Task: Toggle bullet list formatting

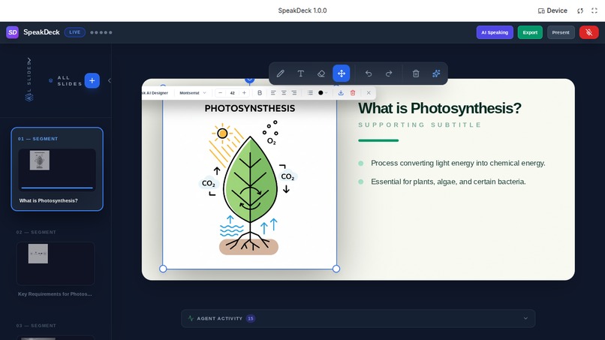Action: (310, 92)
